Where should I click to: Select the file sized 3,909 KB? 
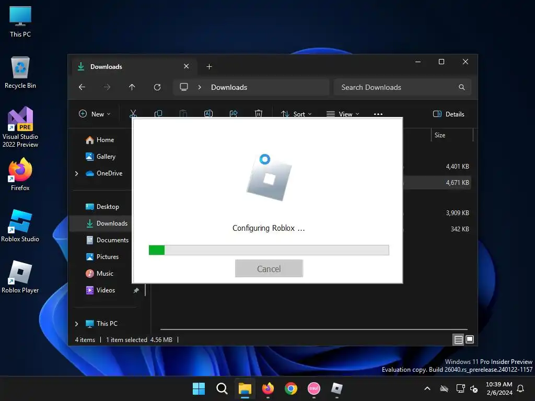tap(457, 213)
